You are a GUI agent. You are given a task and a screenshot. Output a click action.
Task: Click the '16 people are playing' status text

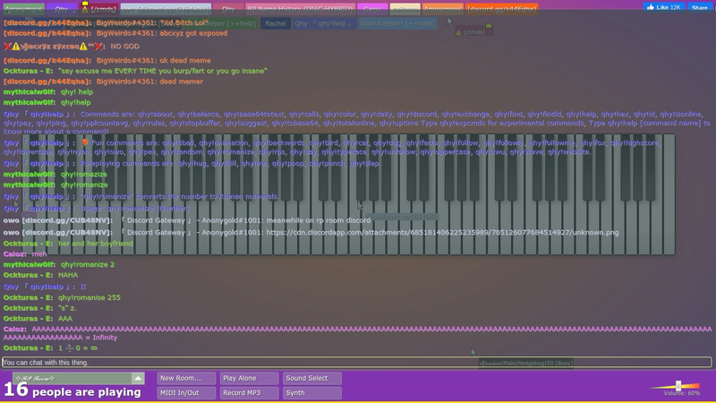tap(72, 391)
